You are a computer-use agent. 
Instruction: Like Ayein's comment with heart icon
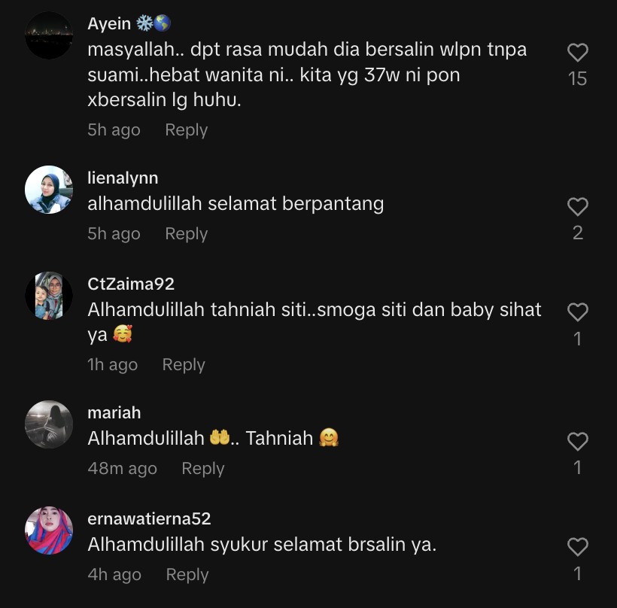[577, 53]
